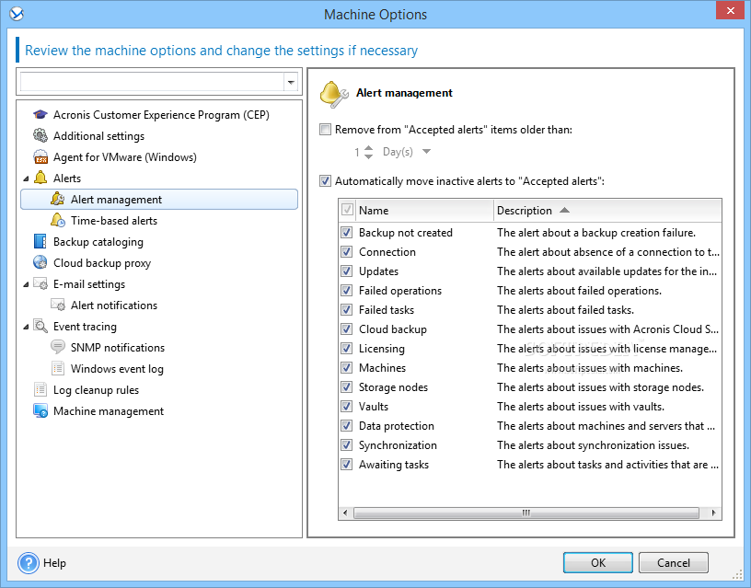This screenshot has width=751, height=588.
Task: Uncheck the Storage nodes checkbox
Action: point(346,386)
